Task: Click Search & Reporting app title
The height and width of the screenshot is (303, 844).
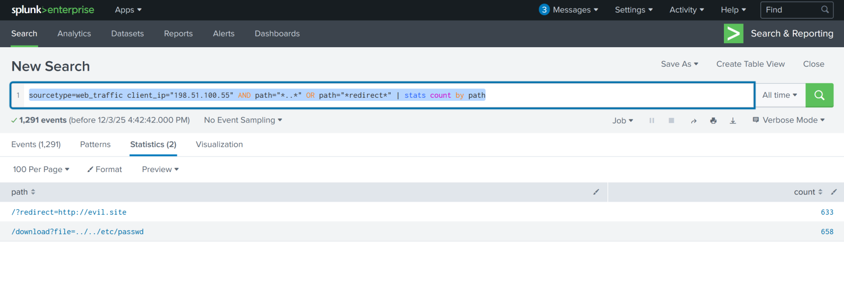Action: click(x=792, y=34)
